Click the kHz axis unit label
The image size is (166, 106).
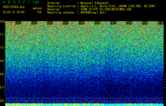click(2, 21)
